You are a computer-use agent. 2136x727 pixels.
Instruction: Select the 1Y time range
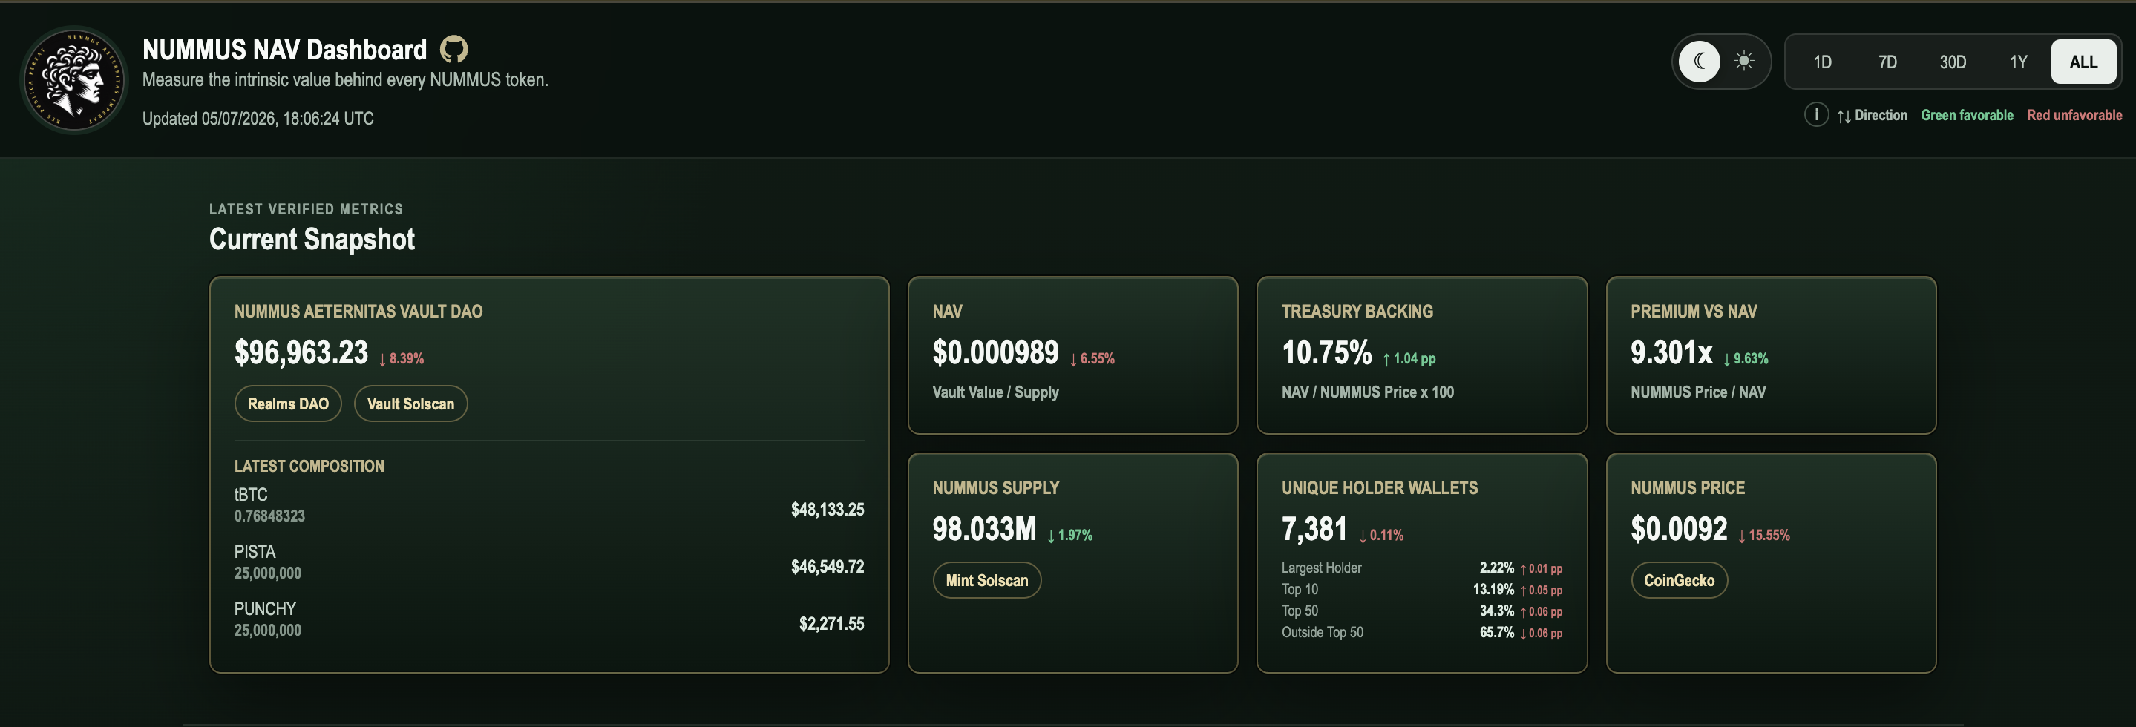2017,62
